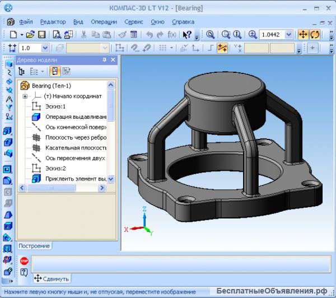Toggle highlighted tree display mode button
Viewport: 336px width, 298px height.
point(55,71)
